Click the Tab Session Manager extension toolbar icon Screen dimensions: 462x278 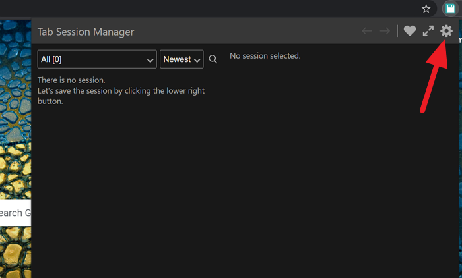click(x=450, y=9)
